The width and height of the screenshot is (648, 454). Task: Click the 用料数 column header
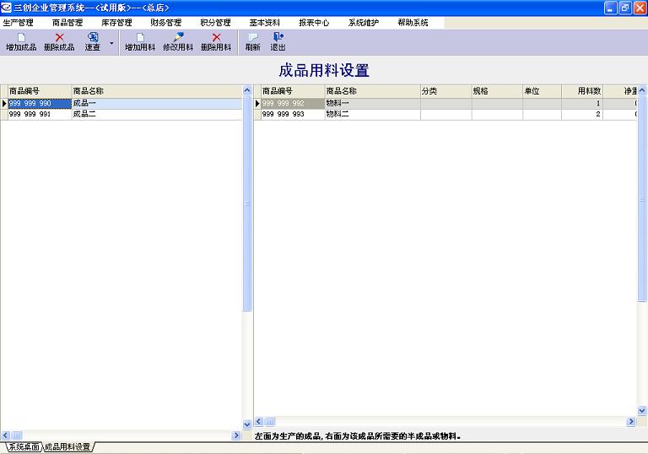(589, 91)
